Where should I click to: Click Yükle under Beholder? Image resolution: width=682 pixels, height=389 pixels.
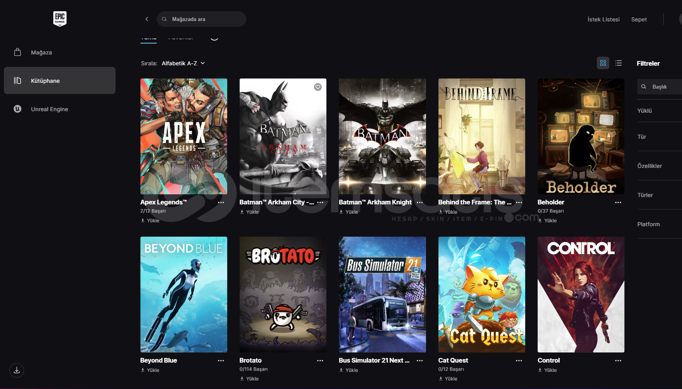[547, 220]
